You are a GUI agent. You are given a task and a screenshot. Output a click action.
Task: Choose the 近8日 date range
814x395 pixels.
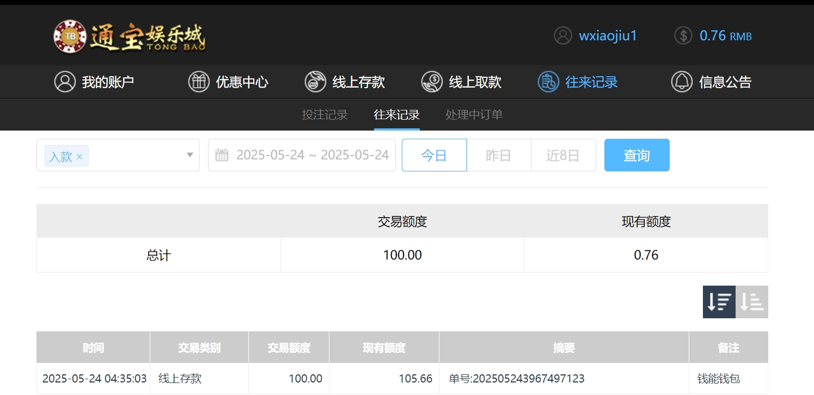tap(563, 156)
